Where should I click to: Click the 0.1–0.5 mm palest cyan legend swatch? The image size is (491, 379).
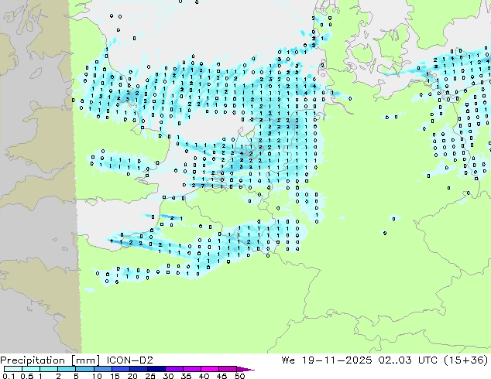tap(13, 369)
